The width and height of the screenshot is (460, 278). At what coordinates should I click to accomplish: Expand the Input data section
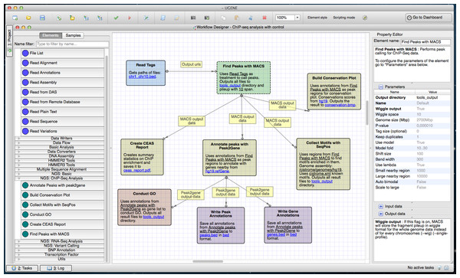(x=381, y=206)
